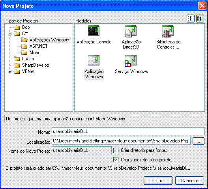This screenshot has height=189, width=208.
Task: Open the SharpDevelop project category
Action: pos(36,65)
